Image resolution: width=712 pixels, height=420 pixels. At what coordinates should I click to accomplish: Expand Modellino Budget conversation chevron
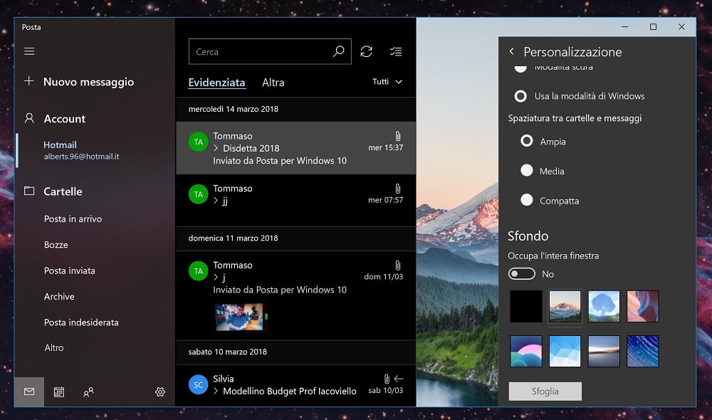pyautogui.click(x=216, y=391)
